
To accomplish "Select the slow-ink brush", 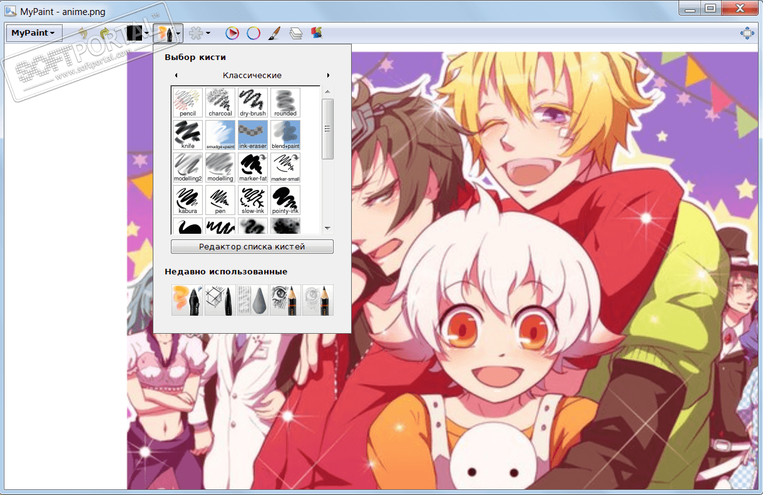I will pyautogui.click(x=253, y=200).
